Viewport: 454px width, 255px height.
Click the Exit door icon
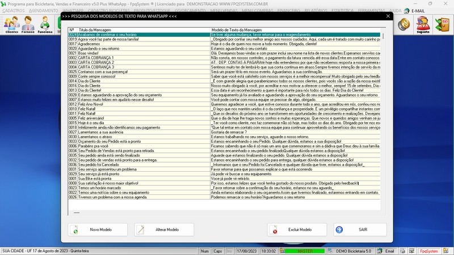pyautogui.click(x=443, y=24)
